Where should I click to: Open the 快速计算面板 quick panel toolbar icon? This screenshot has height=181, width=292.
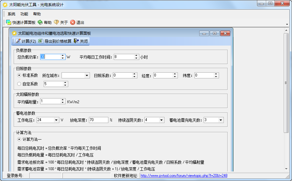pyautogui.click(x=9, y=22)
